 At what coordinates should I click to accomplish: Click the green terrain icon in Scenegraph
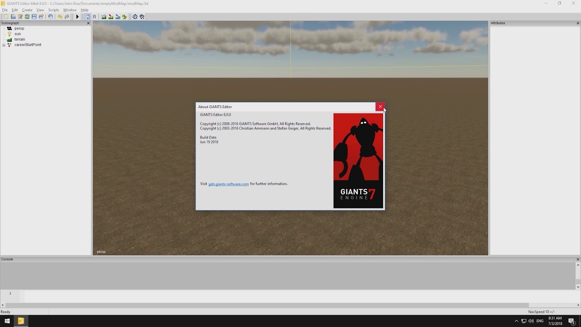pyautogui.click(x=10, y=40)
